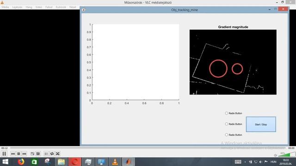This screenshot has height=166, width=296.
Task: Toggle VLC loop mode icon
Action: pyautogui.click(x=52, y=154)
